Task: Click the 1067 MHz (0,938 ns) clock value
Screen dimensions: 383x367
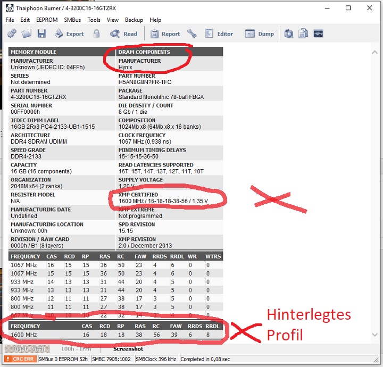Action: pyautogui.click(x=145, y=141)
